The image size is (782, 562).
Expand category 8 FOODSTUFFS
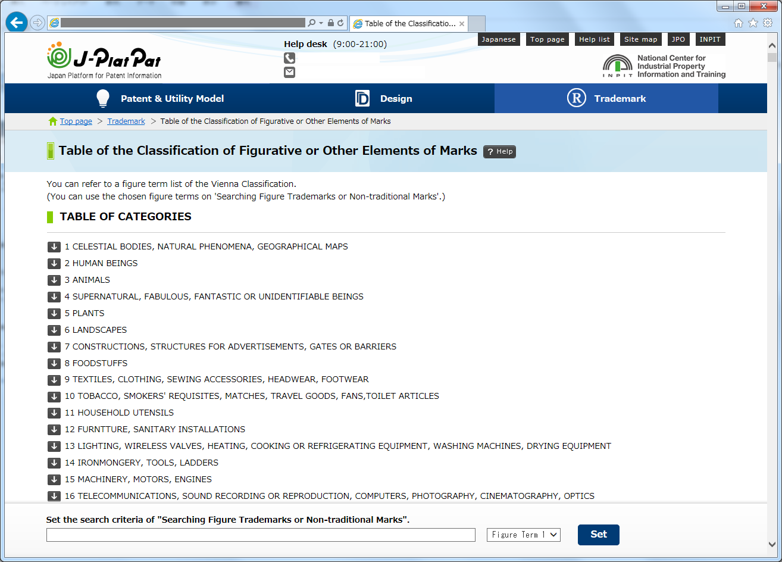(54, 363)
